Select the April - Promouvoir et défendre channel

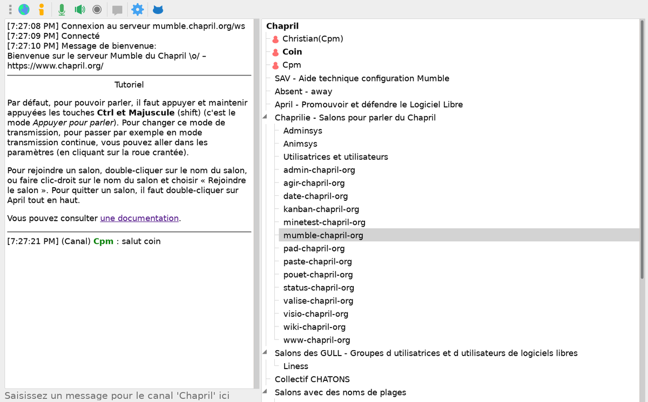(369, 104)
